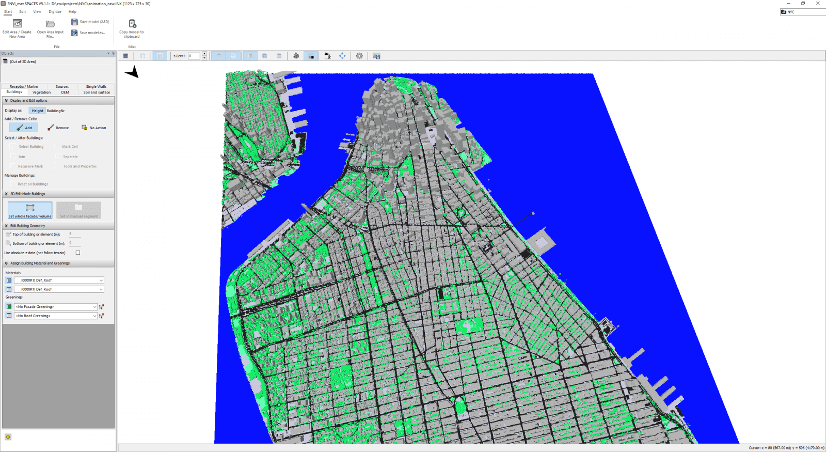Click the four-arrow move view icon
The image size is (826, 452).
(342, 56)
